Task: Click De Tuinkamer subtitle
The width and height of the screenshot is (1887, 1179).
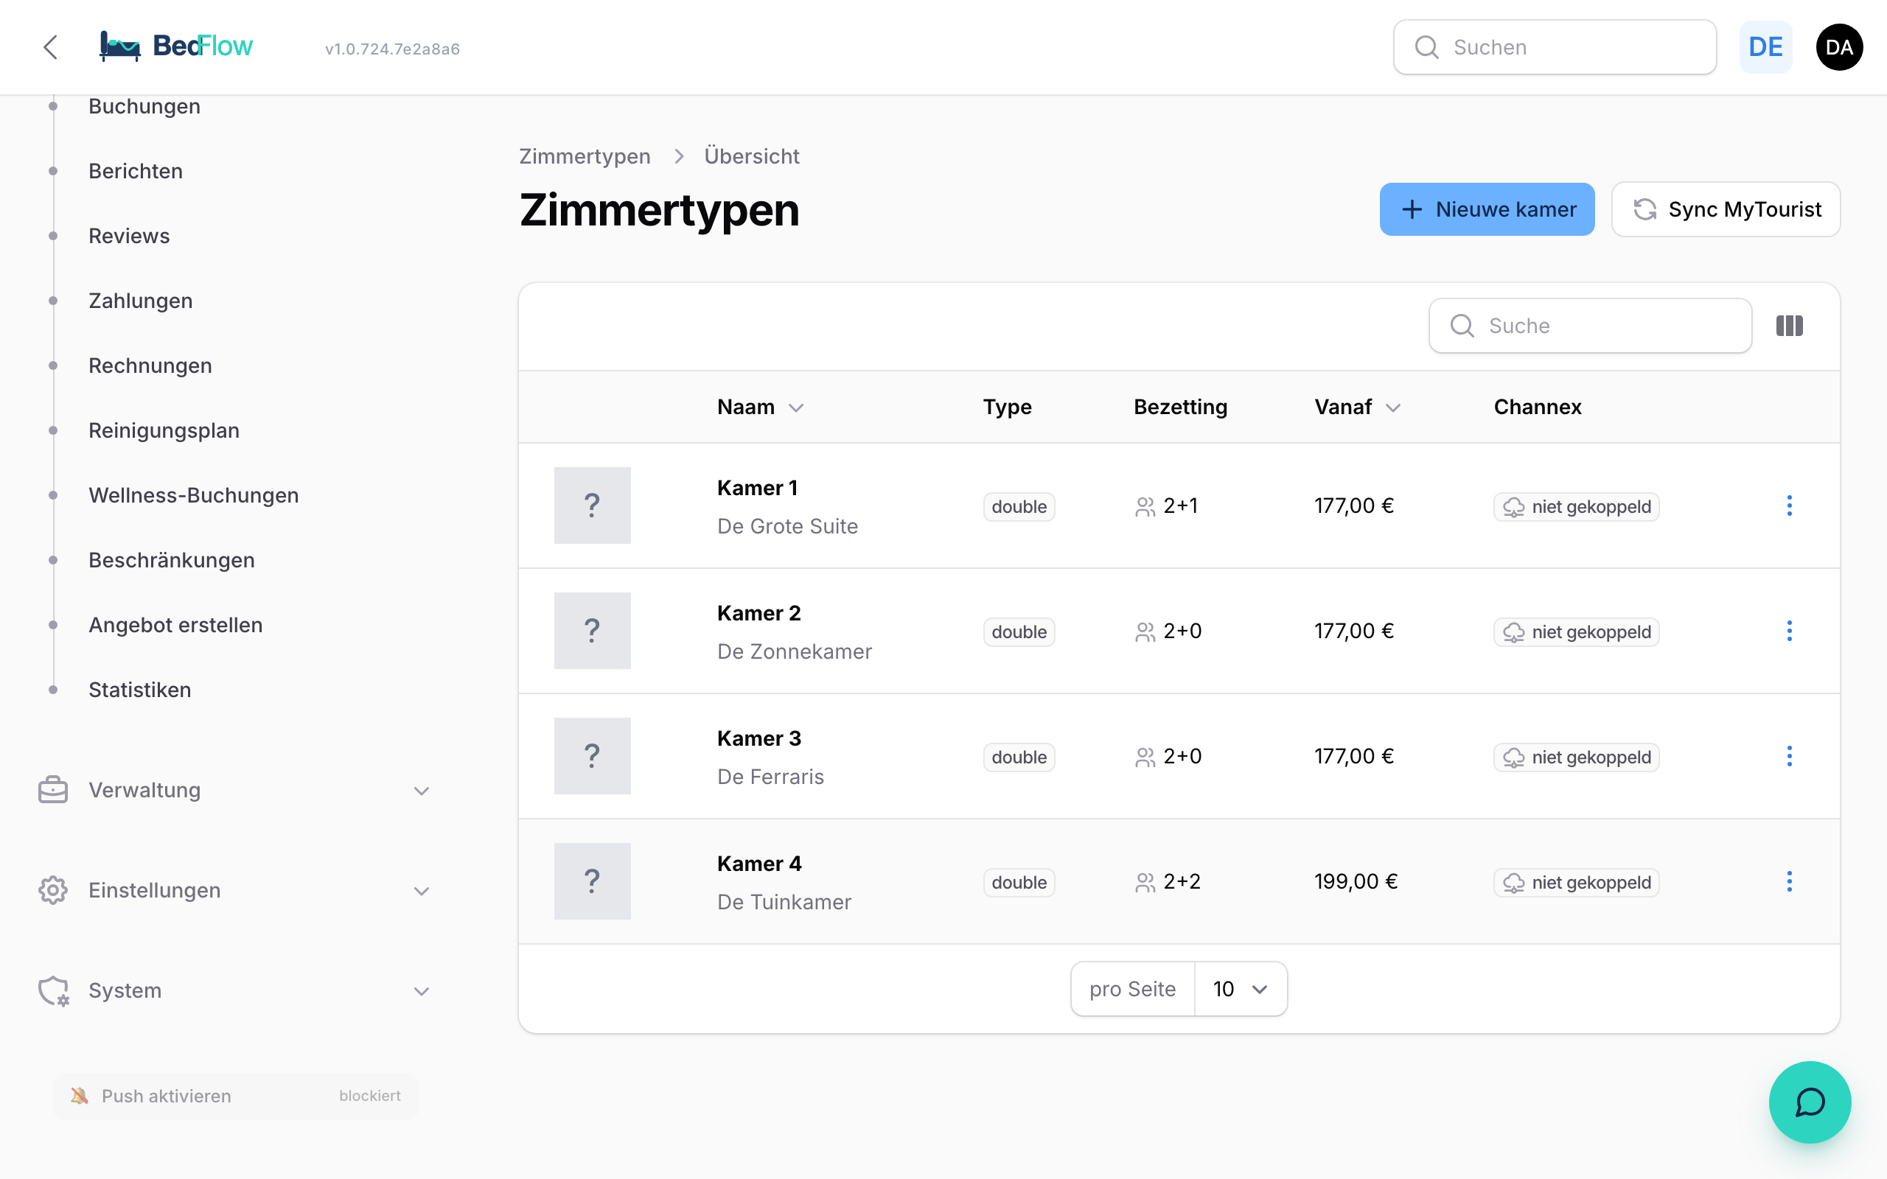Action: coord(784,901)
